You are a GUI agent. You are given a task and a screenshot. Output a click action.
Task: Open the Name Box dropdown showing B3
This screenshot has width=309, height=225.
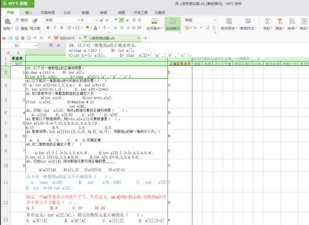pyautogui.click(x=36, y=46)
